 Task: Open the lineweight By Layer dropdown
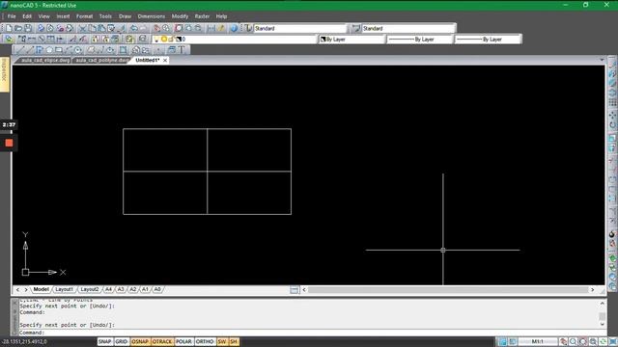tap(488, 40)
